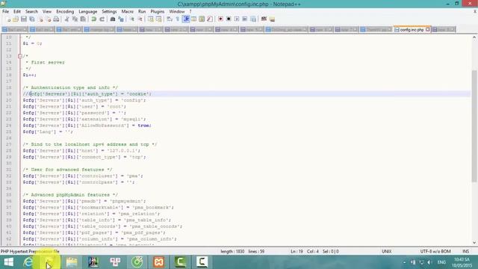Image resolution: width=478 pixels, height=269 pixels.
Task: Click the UNIX line-ending status bar entry
Action: [x=387, y=252]
